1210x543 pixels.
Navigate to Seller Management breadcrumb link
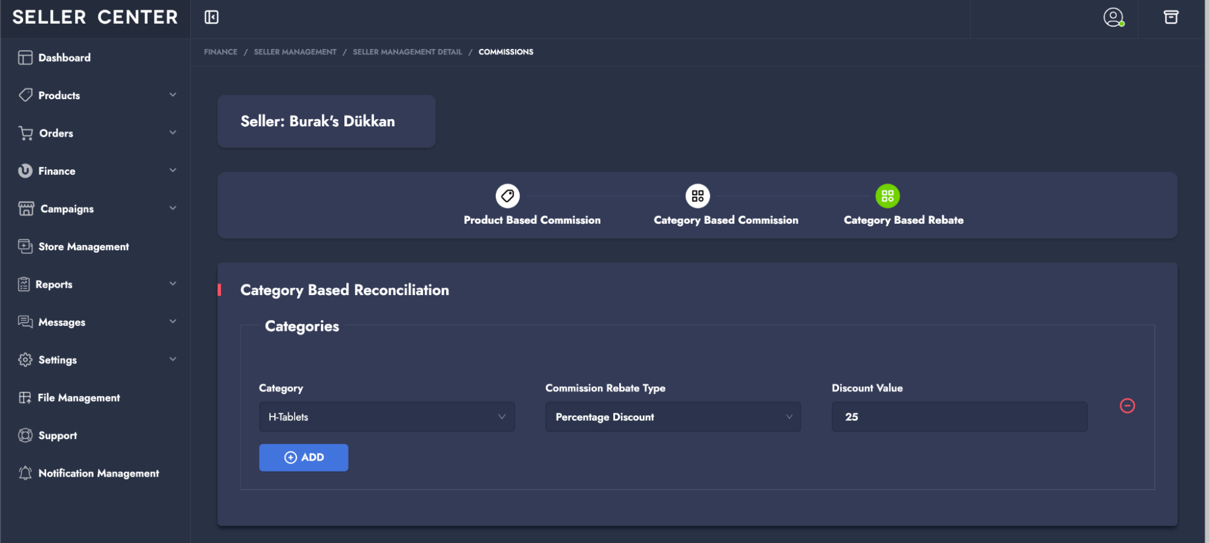click(x=295, y=52)
